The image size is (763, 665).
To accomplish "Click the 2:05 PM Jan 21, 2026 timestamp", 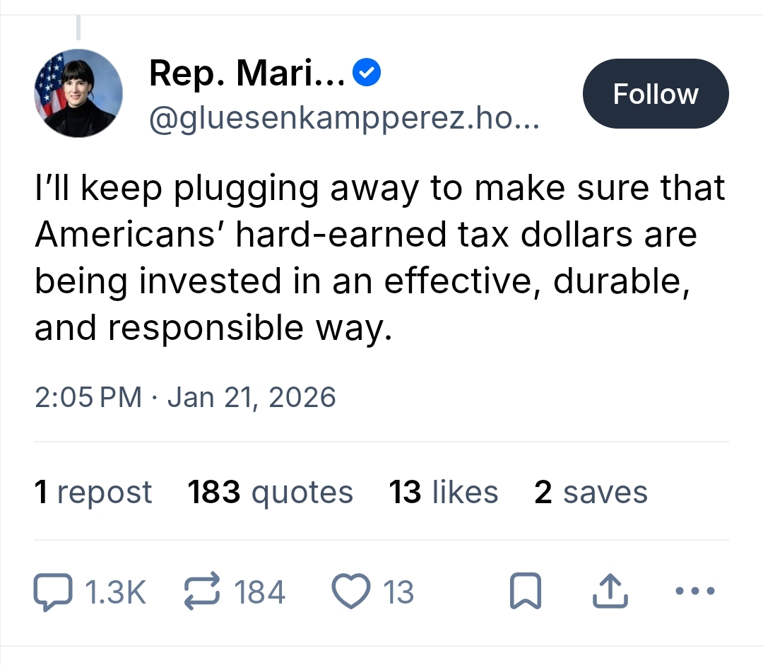I will [185, 397].
